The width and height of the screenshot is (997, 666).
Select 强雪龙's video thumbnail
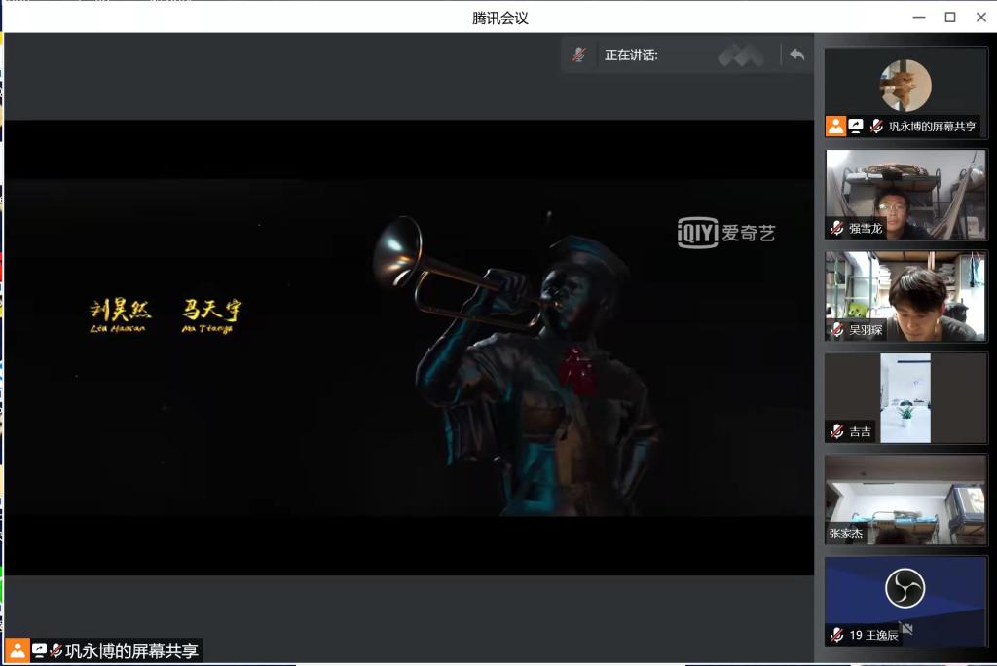point(905,193)
